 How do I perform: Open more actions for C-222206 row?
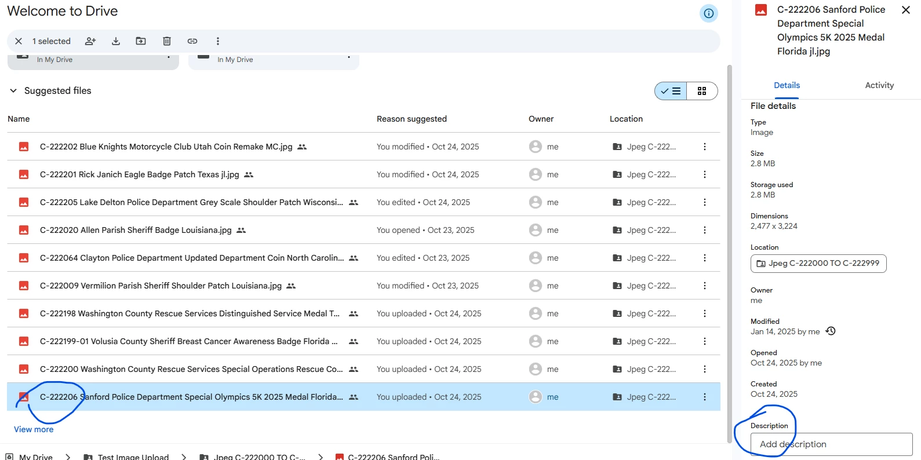pos(705,397)
